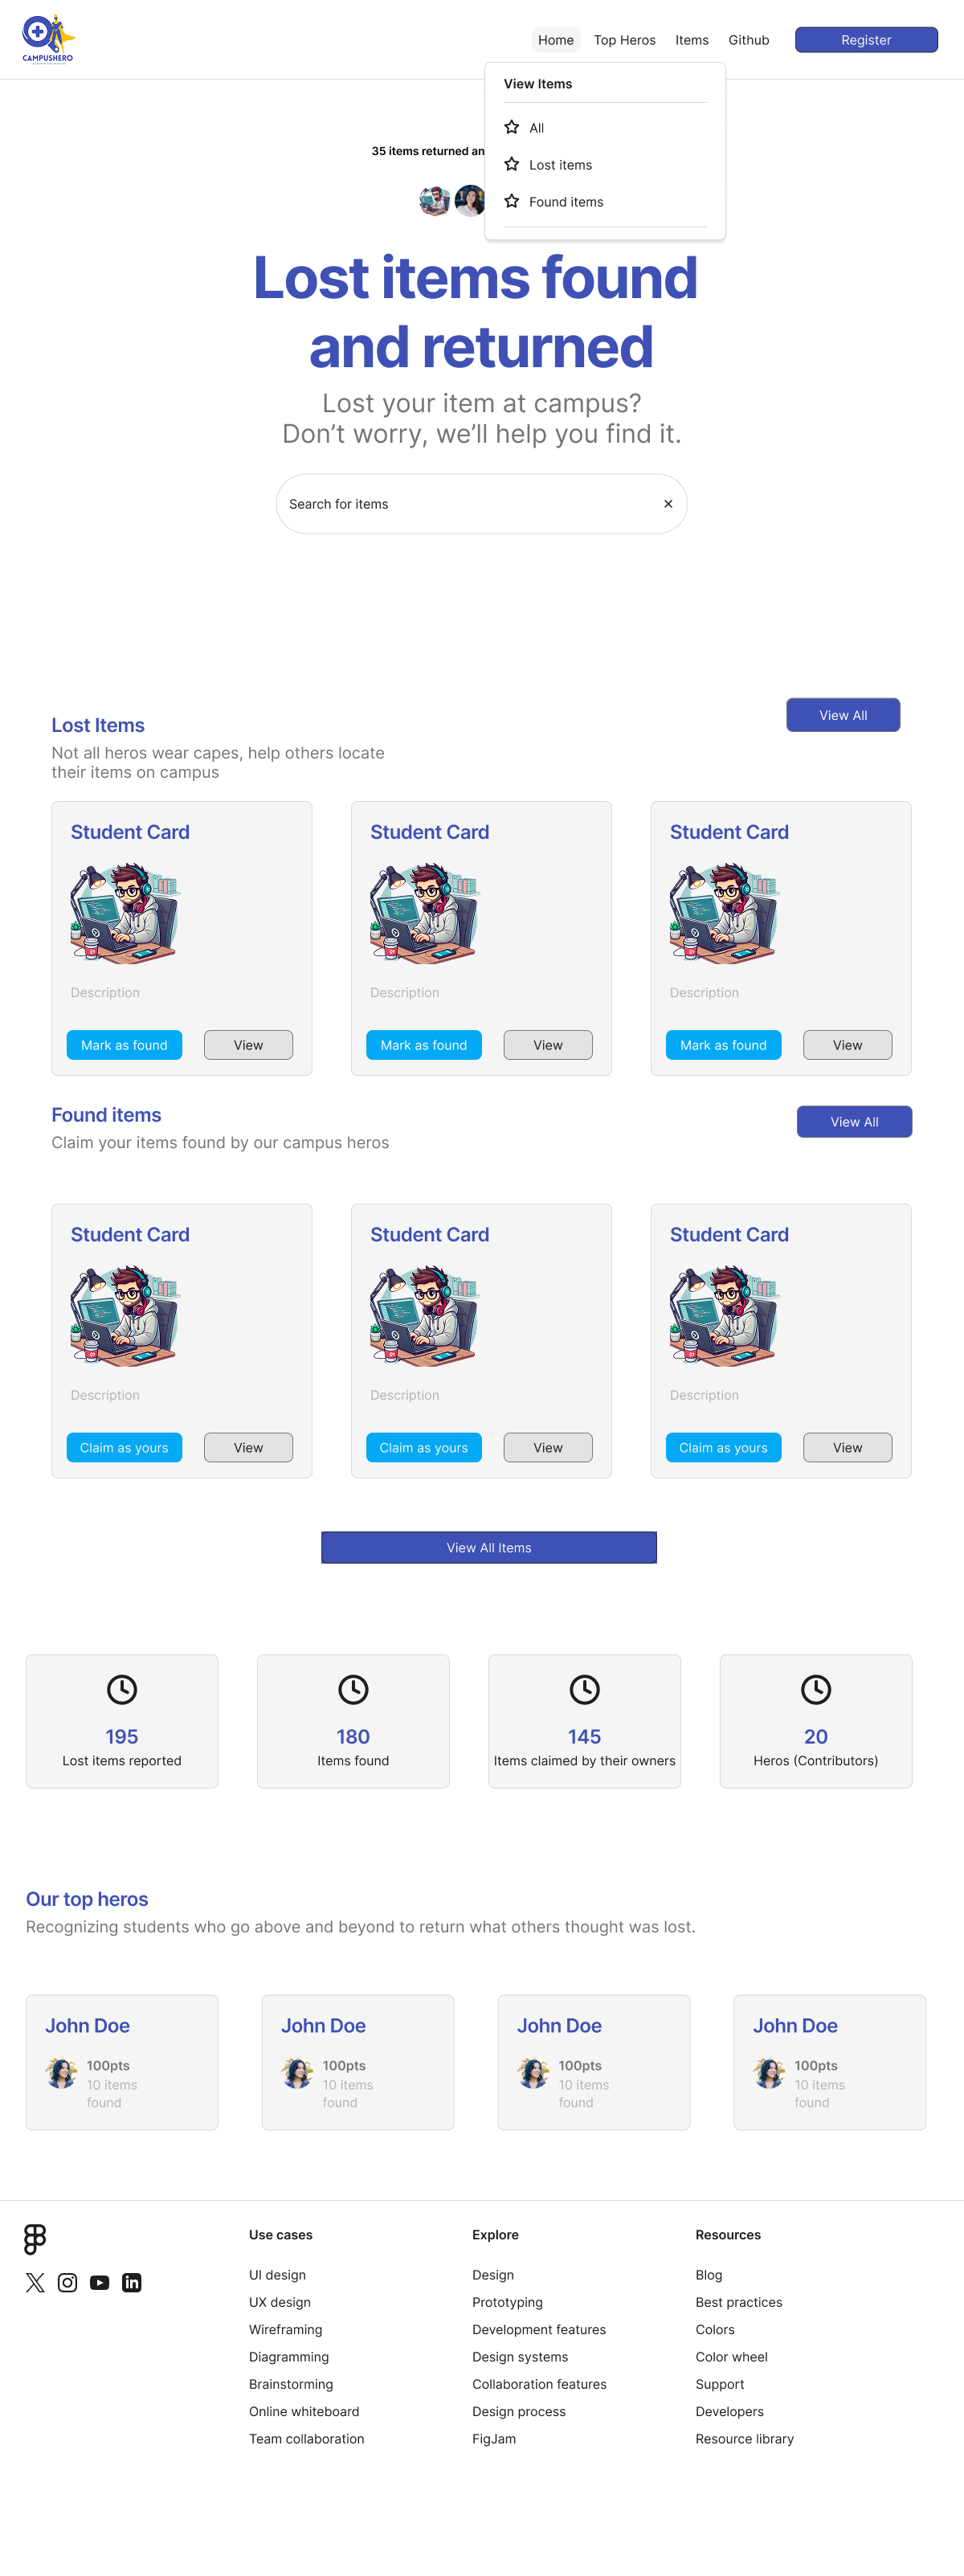Image resolution: width=964 pixels, height=2576 pixels.
Task: Open the Items dropdown in navbar
Action: click(691, 40)
